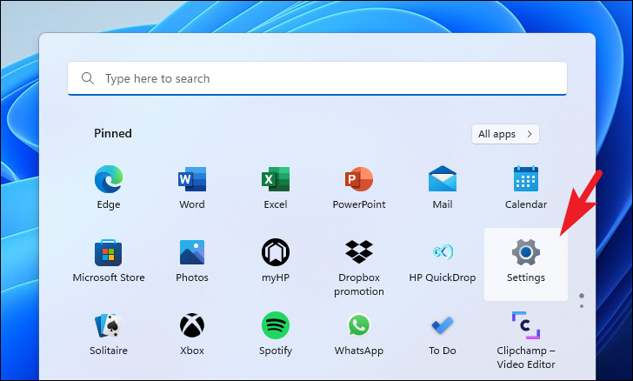Viewport: 633px width, 381px height.
Task: Launch Spotify from pinned apps
Action: 276,333
